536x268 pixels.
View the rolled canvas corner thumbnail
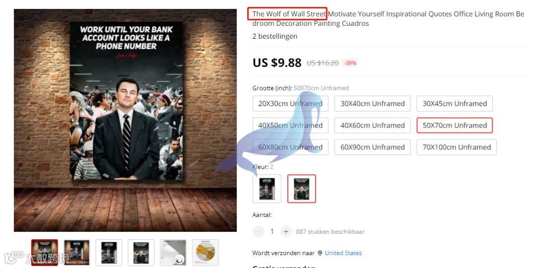pos(173,252)
